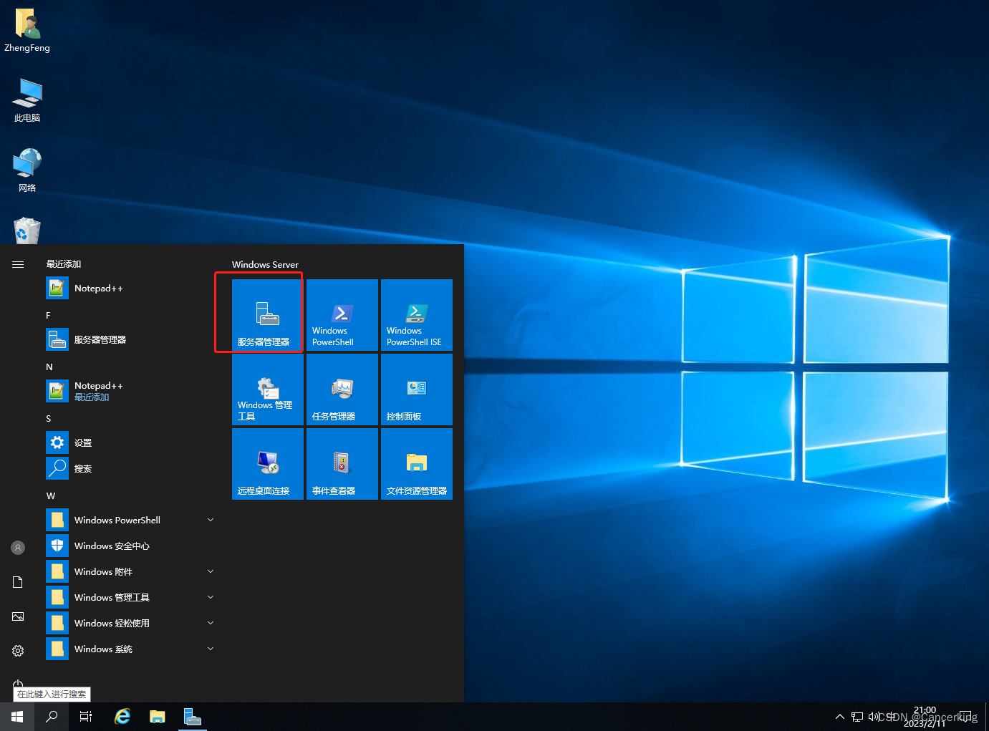
Task: Click the F letter group header
Action: (48, 316)
